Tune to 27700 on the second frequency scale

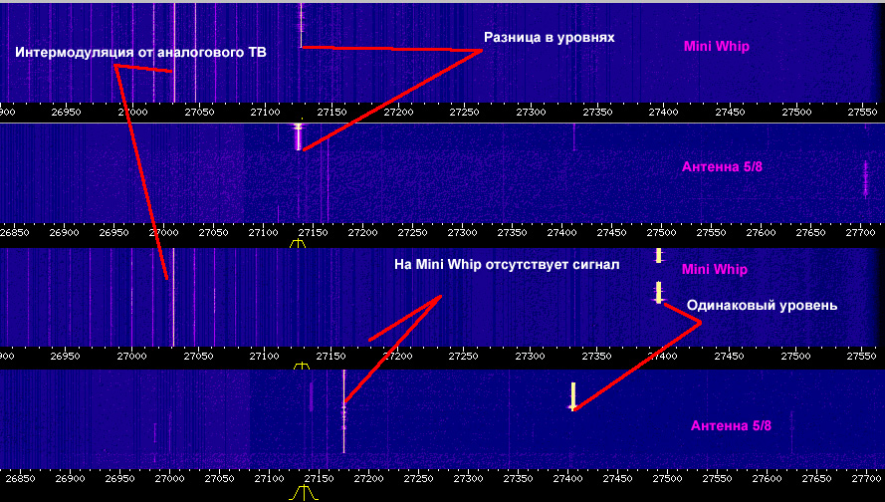(859, 232)
